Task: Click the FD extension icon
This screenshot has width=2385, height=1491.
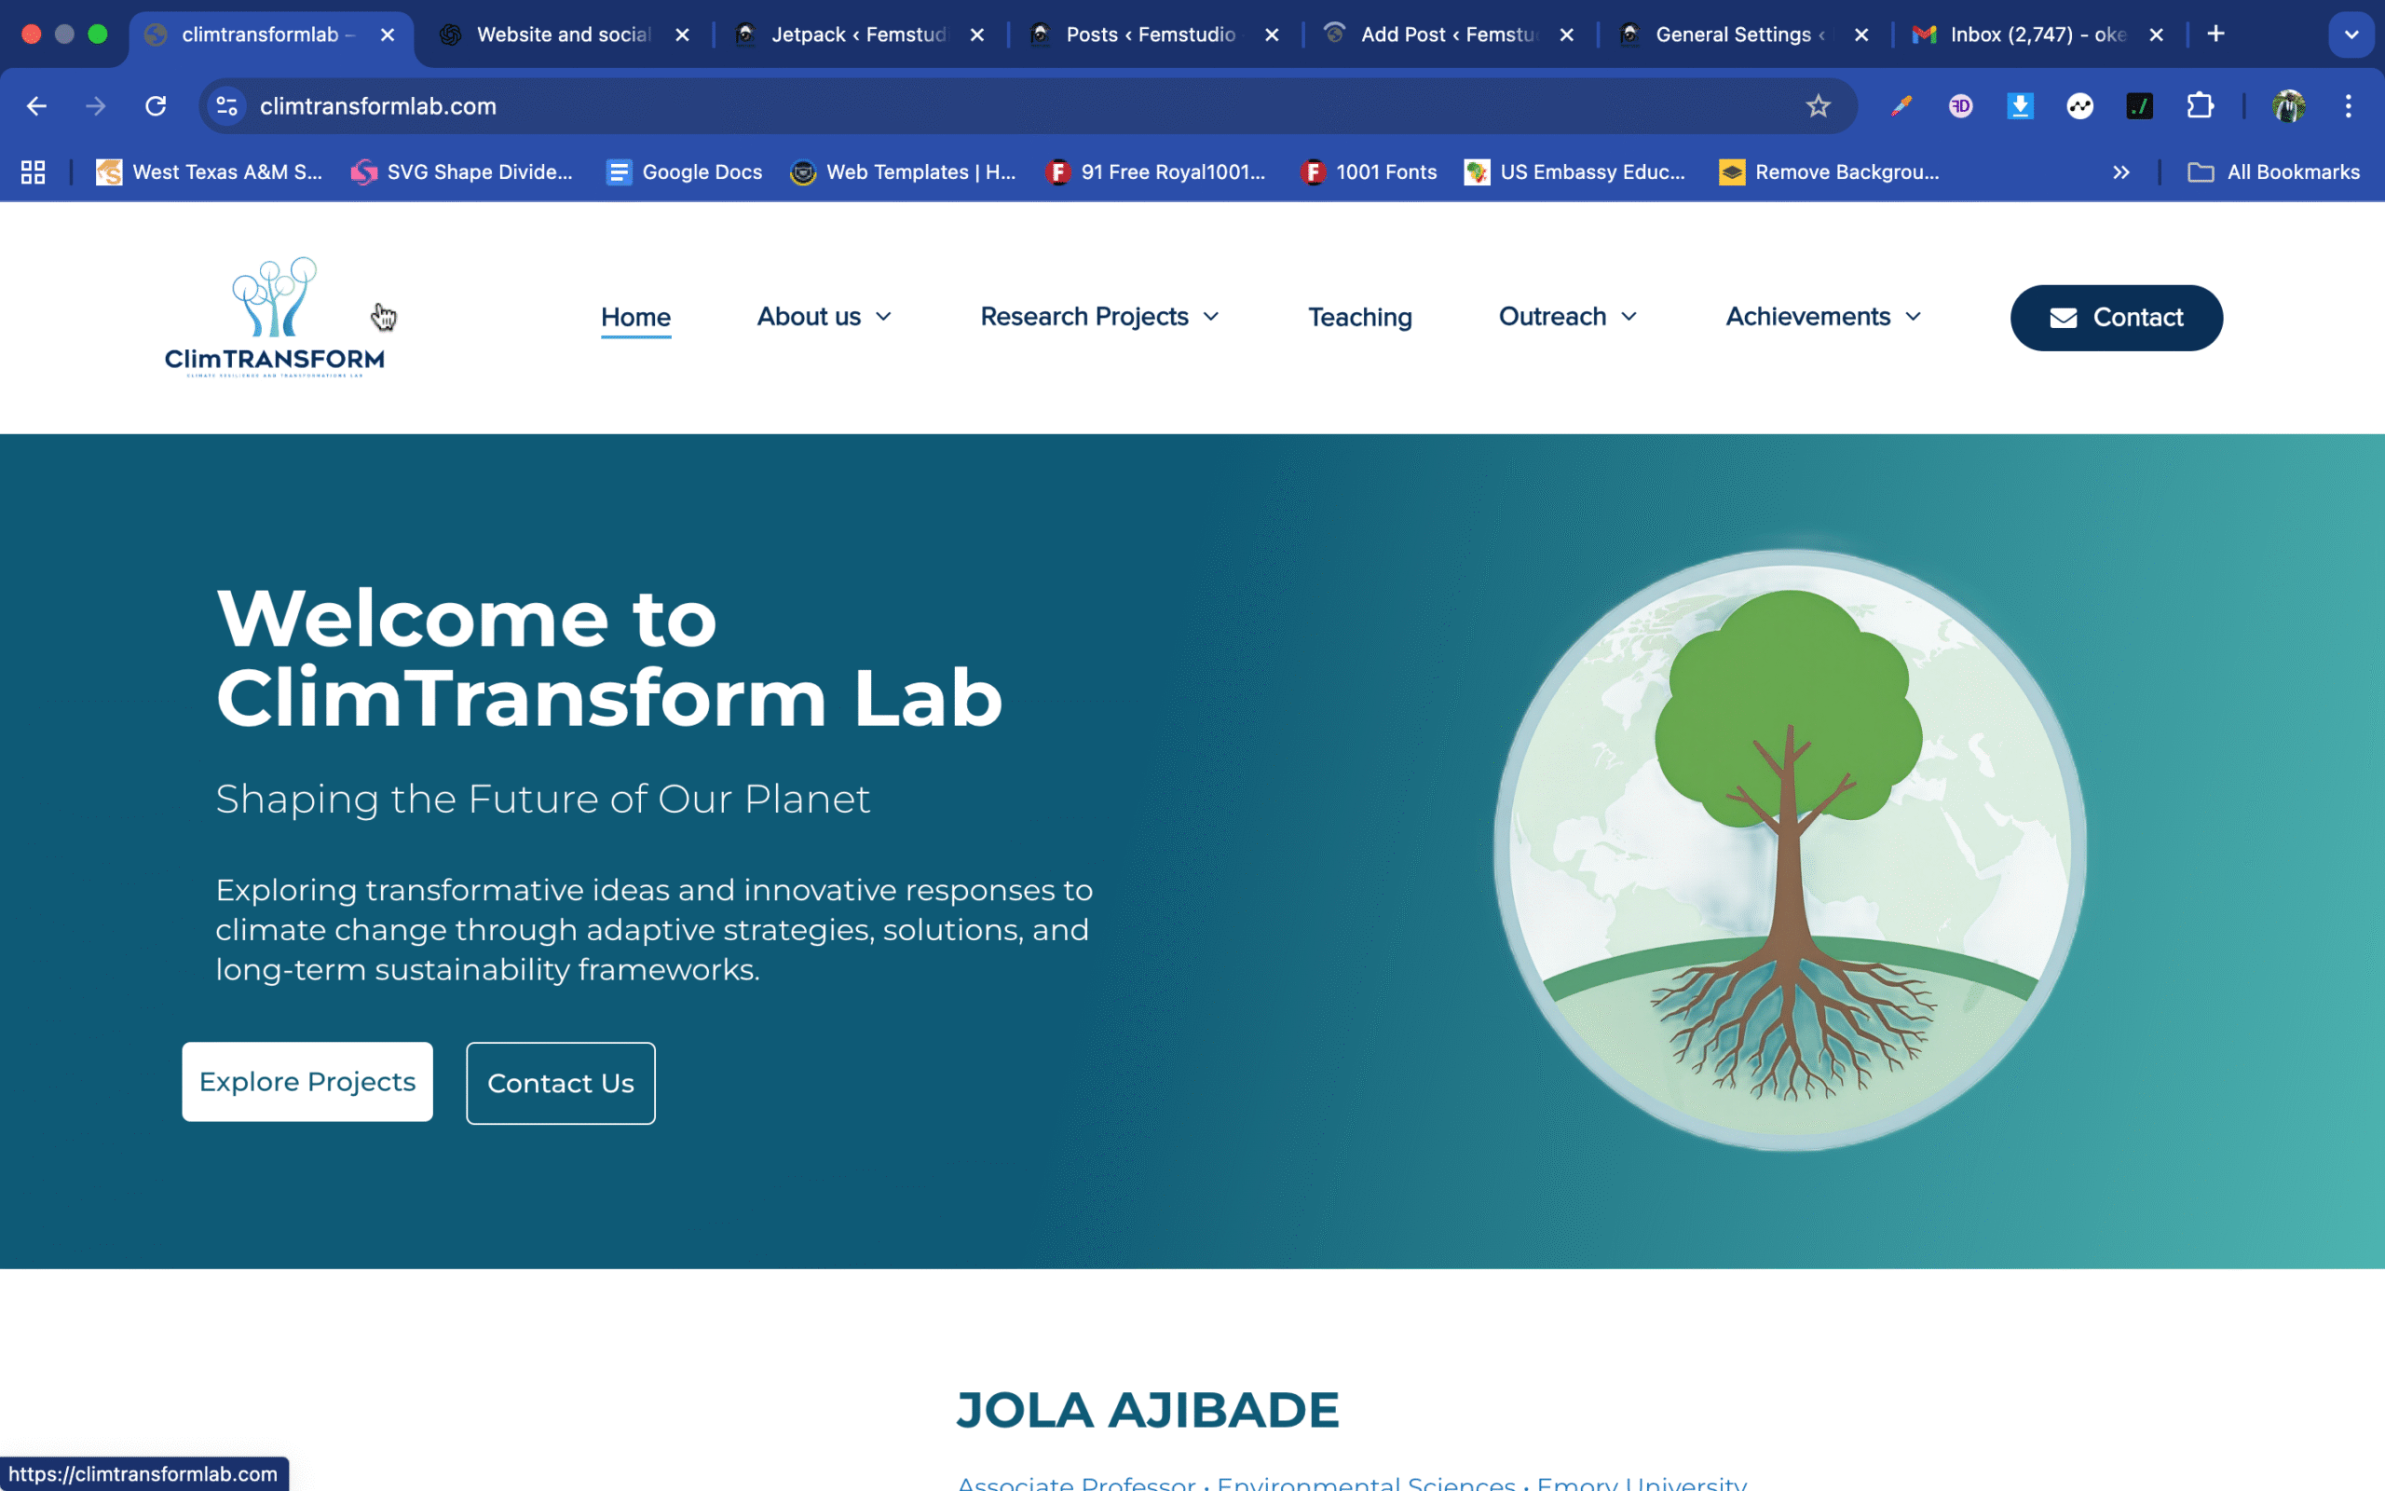Action: click(x=1960, y=105)
